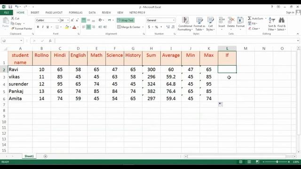This screenshot has height=169, width=301.
Task: Activate Format Painter
Action: pos(22,29)
